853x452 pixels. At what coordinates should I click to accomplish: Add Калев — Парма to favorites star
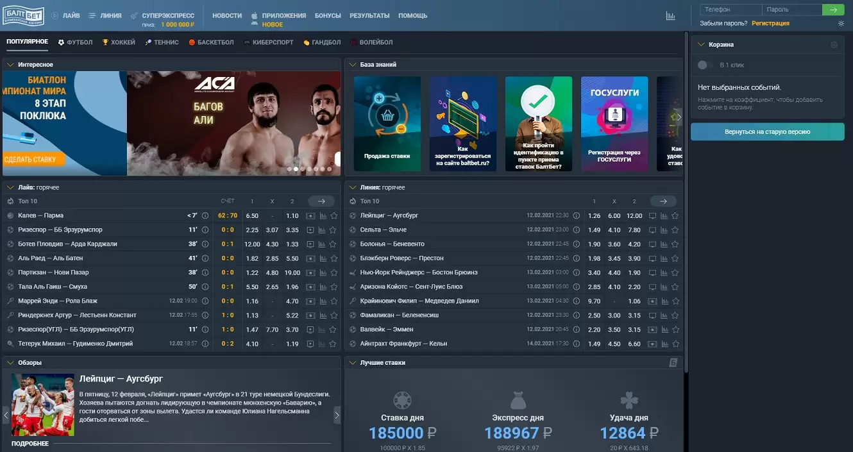tap(333, 215)
